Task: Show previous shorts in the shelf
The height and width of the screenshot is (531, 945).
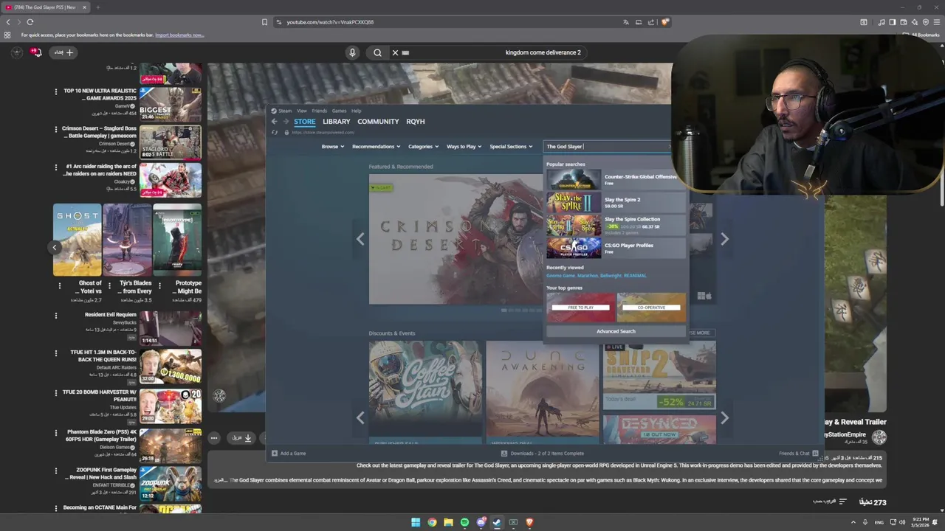Action: [55, 248]
